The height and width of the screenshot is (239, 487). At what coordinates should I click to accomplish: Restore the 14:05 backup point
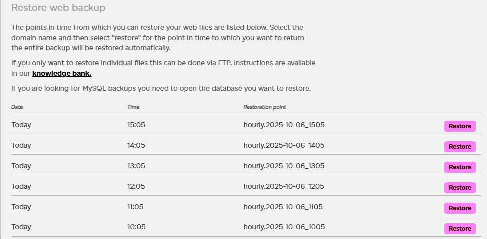point(460,147)
